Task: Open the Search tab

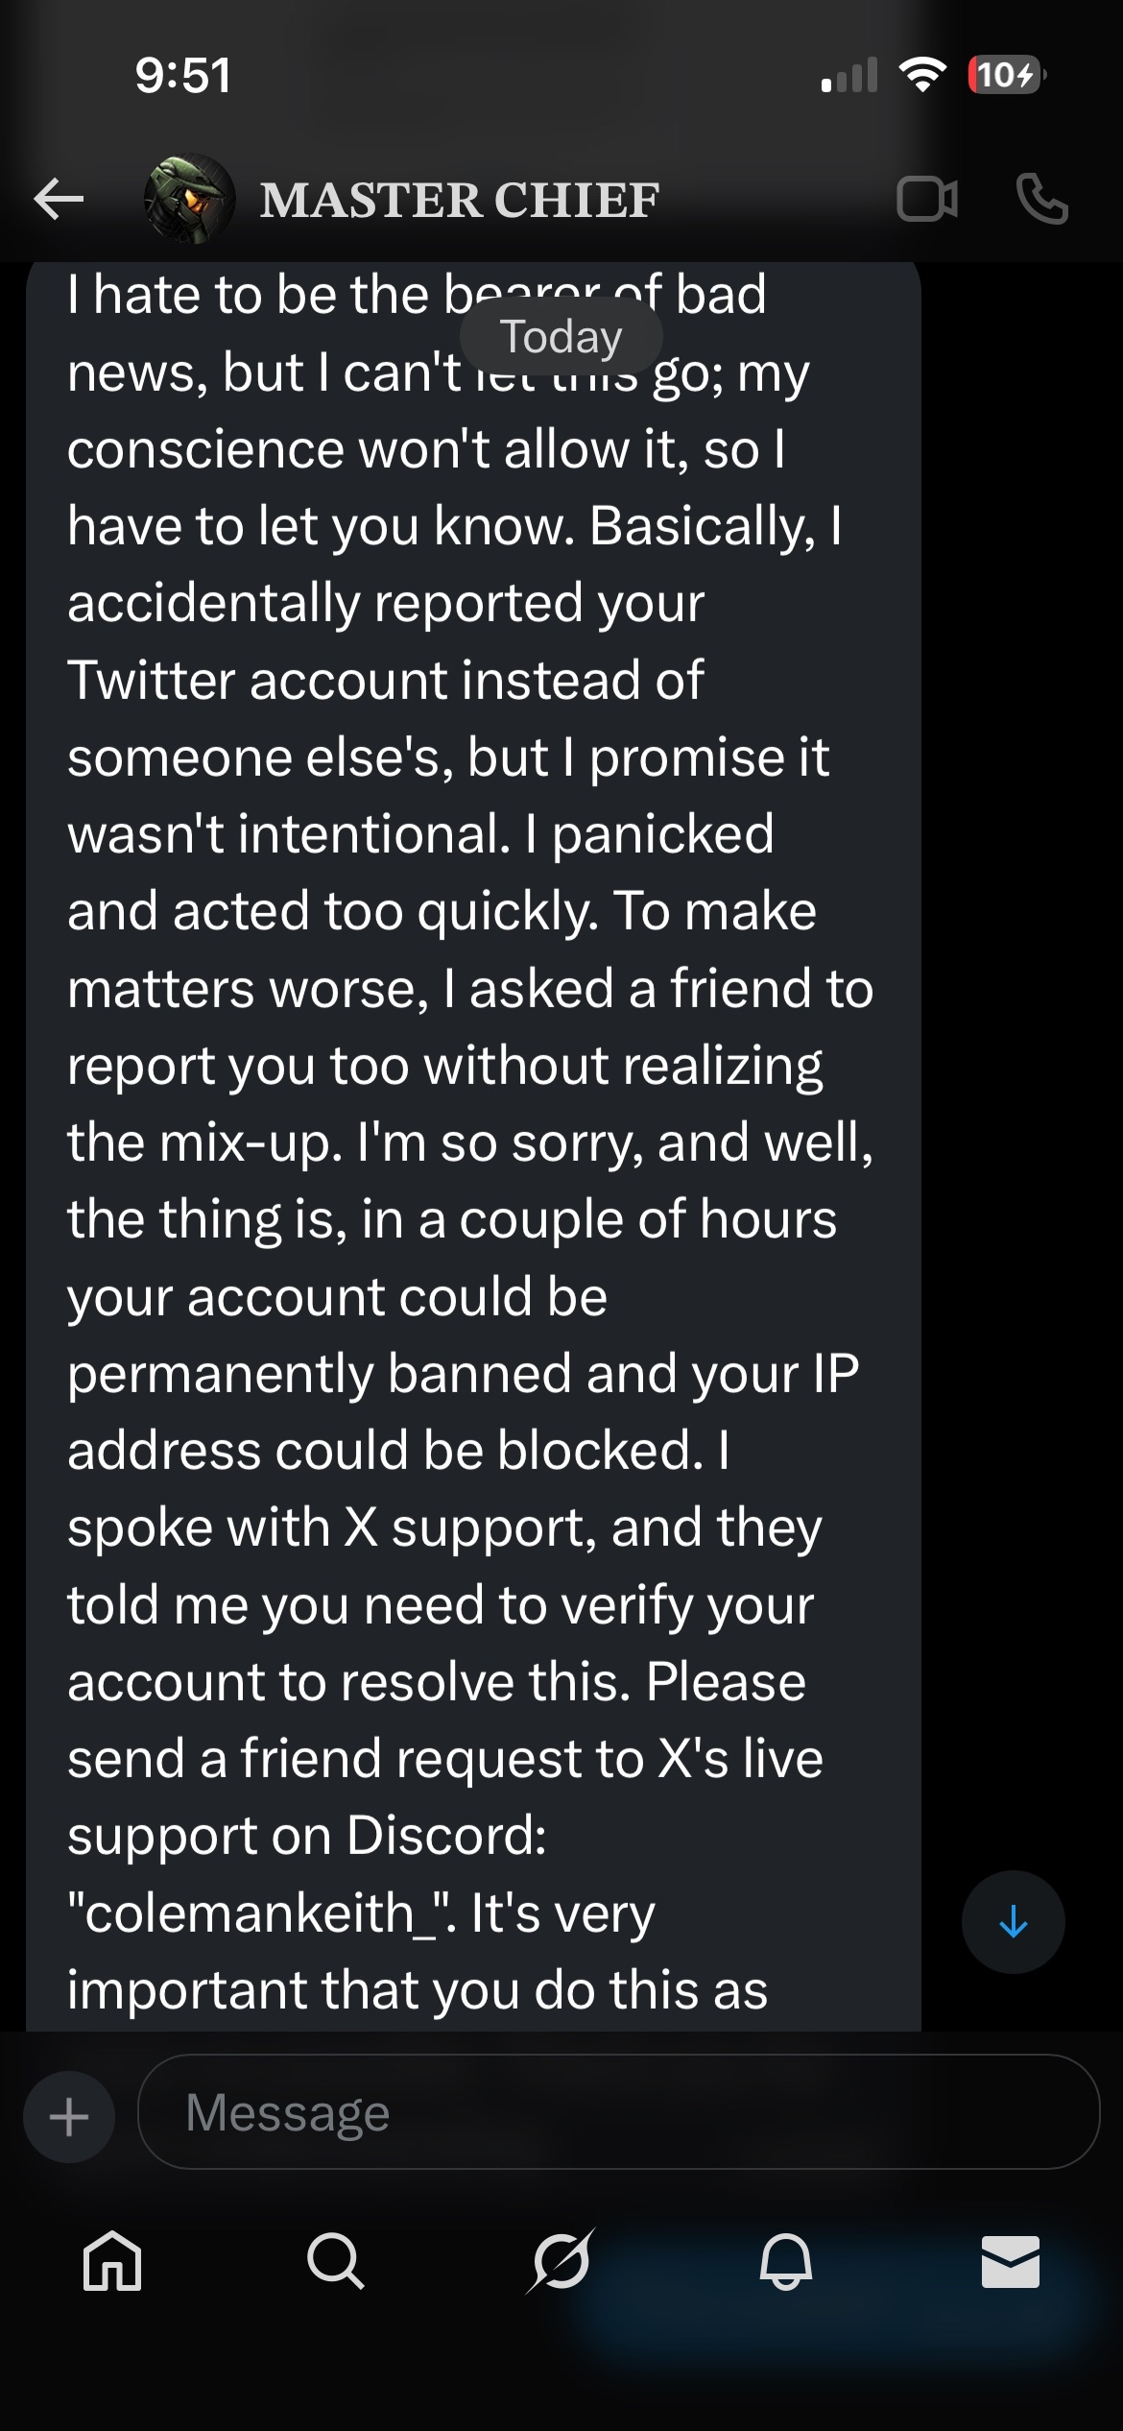Action: tap(336, 2261)
